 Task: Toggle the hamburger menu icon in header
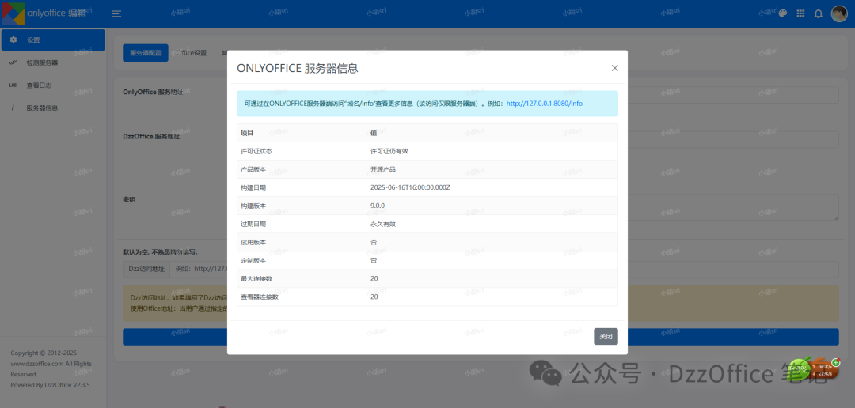tap(116, 13)
